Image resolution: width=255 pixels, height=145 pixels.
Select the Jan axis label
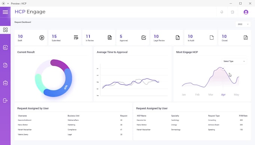[x=184, y=95]
